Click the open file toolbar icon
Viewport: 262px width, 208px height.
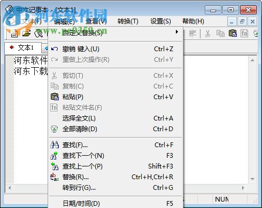pyautogui.click(x=26, y=34)
